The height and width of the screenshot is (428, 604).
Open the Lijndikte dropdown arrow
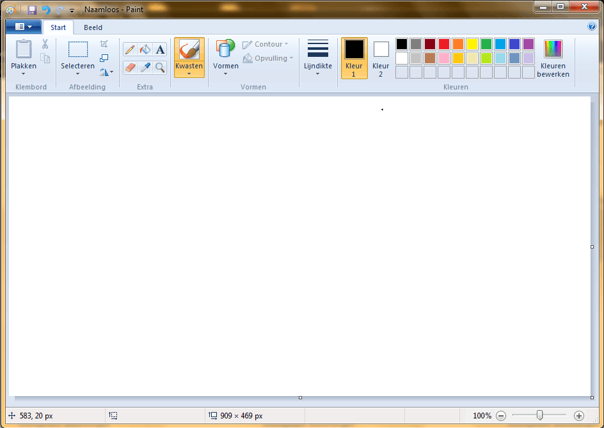point(318,74)
